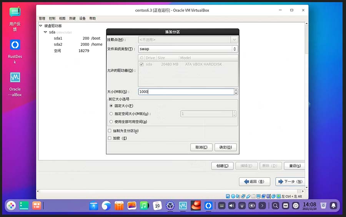Screen dimensions: 346x217
Task: Open the 帮助 menu
Action: pos(92,18)
